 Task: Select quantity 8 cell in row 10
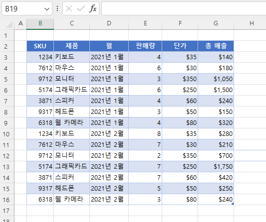pos(145,134)
